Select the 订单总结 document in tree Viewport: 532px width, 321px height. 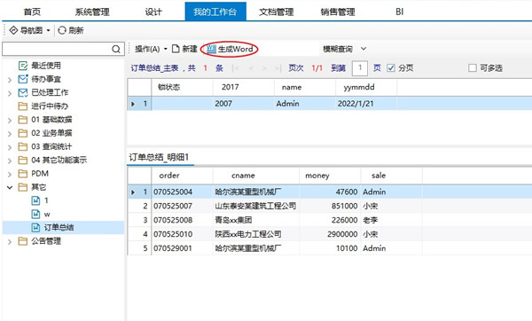point(59,227)
